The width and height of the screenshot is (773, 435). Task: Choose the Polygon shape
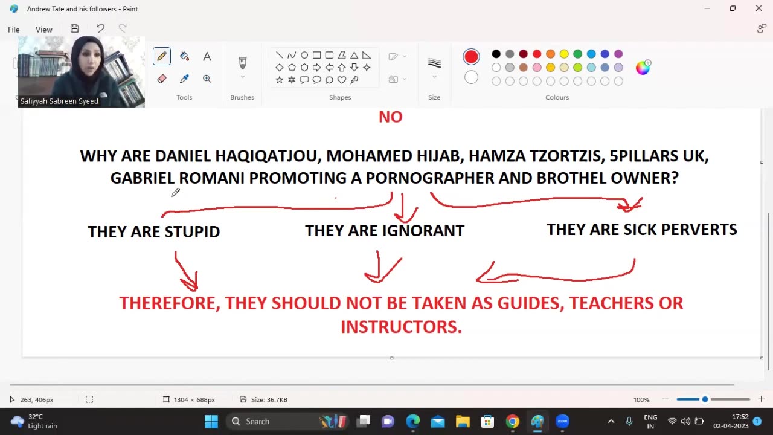342,55
